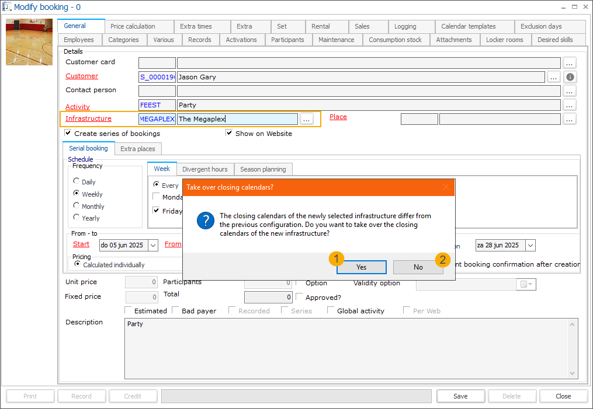
Task: Click the Activity row ellipsis button
Action: 570,105
